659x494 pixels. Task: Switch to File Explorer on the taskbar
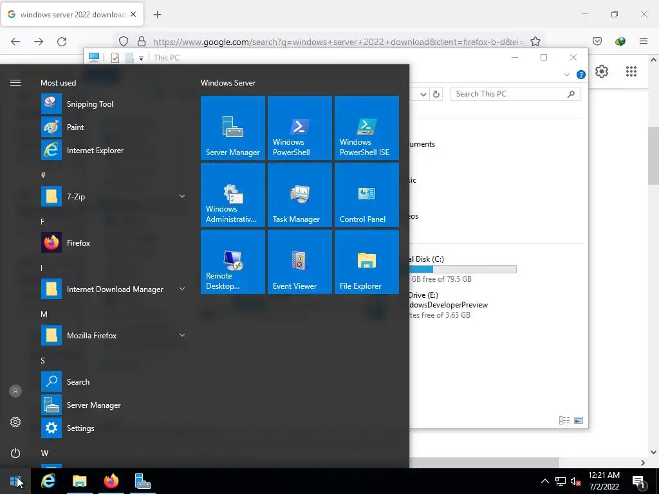click(79, 481)
